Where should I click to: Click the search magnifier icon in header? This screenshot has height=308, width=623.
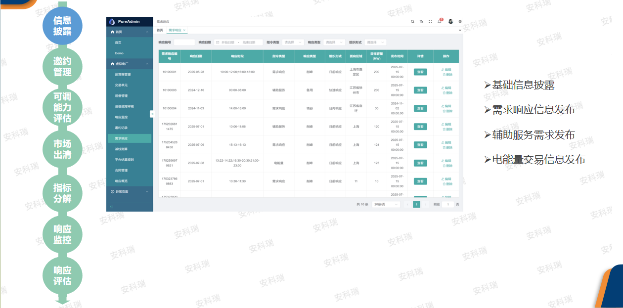coord(412,22)
